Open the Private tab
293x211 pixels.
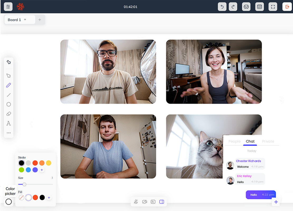tap(268, 141)
